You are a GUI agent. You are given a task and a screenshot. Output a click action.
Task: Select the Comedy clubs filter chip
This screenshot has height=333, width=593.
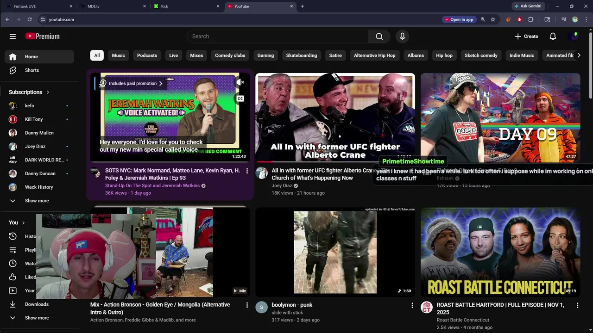tap(230, 55)
